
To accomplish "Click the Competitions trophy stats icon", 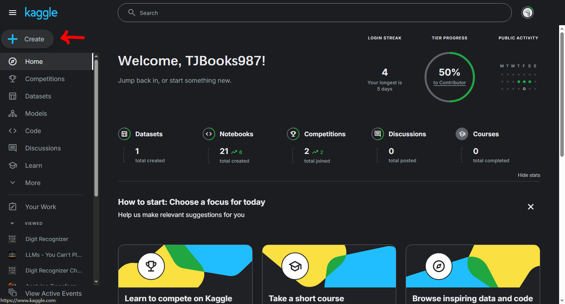I will (x=293, y=134).
